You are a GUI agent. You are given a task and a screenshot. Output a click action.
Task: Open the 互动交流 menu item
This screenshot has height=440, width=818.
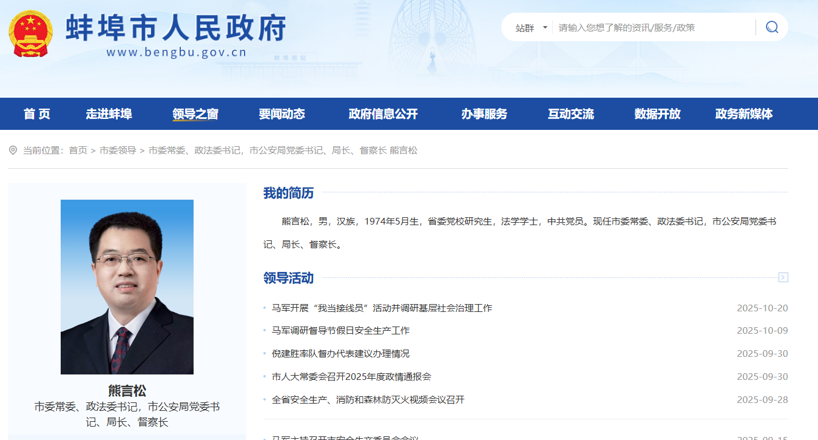(x=570, y=114)
